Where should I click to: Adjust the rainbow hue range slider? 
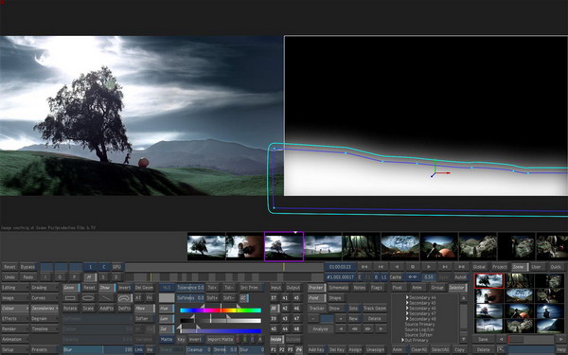pyautogui.click(x=221, y=311)
